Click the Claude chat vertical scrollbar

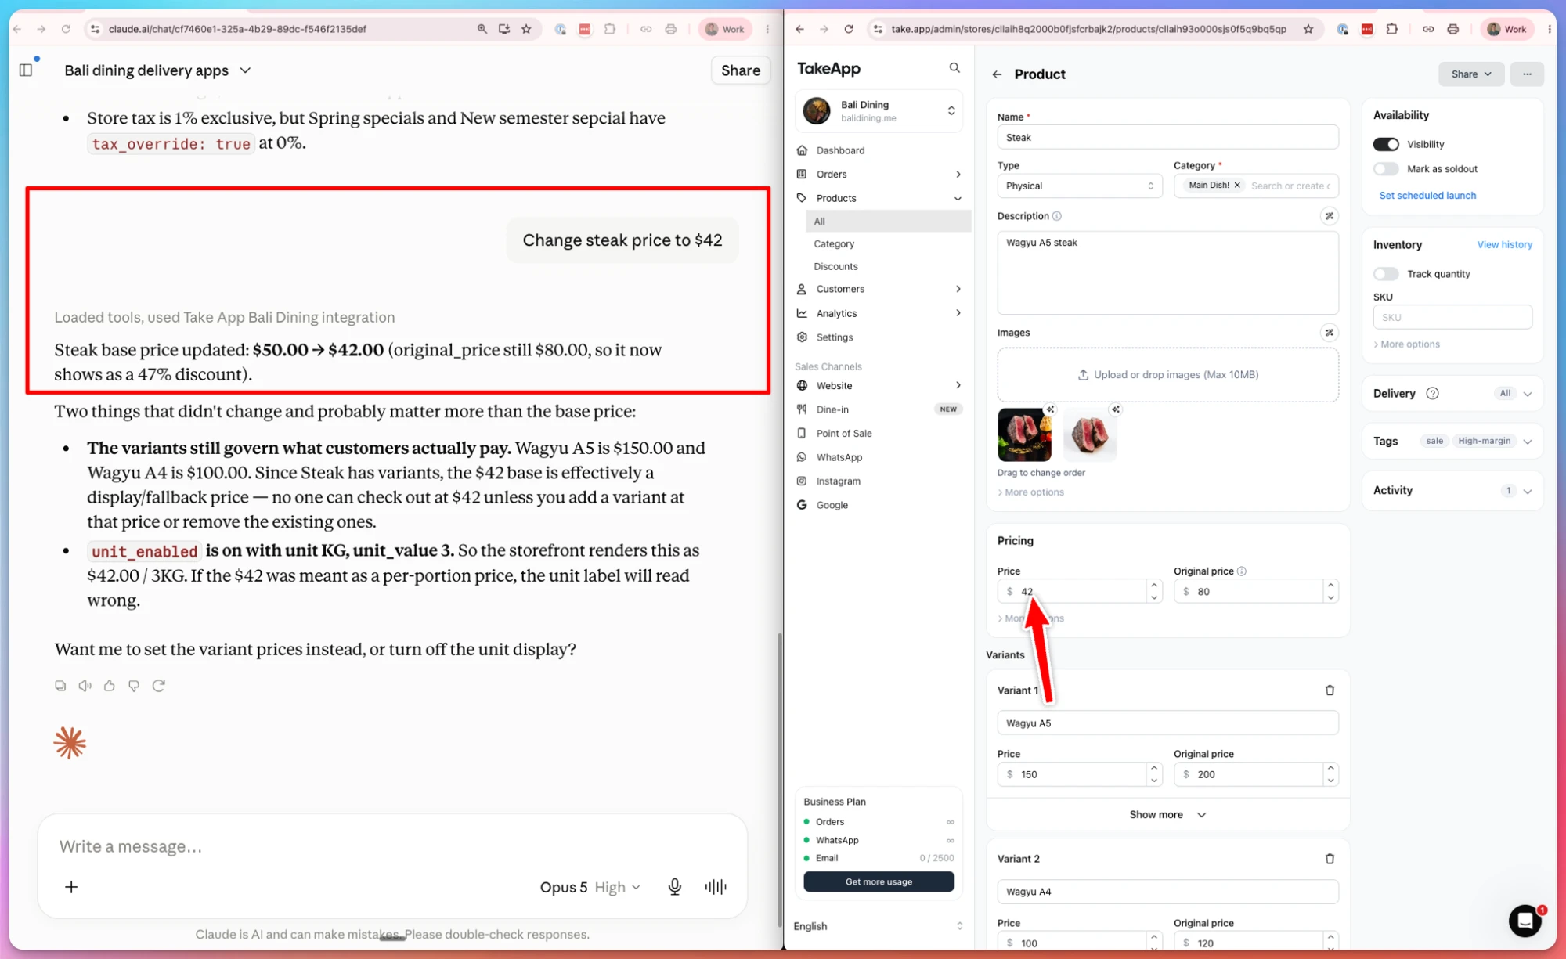click(x=779, y=778)
